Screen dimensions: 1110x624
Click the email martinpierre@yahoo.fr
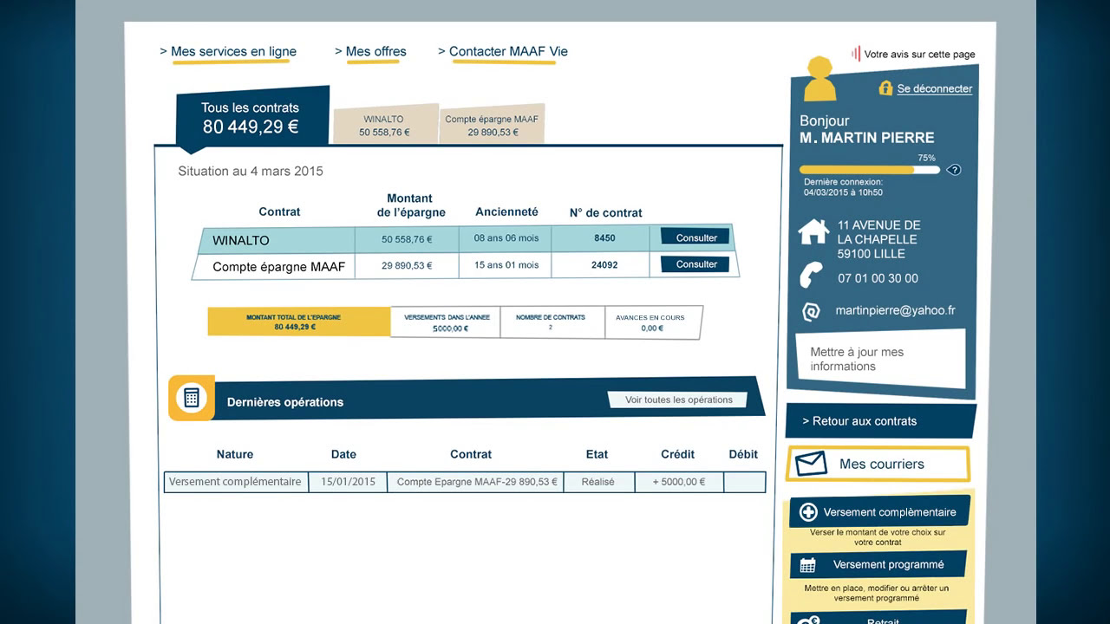tap(895, 310)
